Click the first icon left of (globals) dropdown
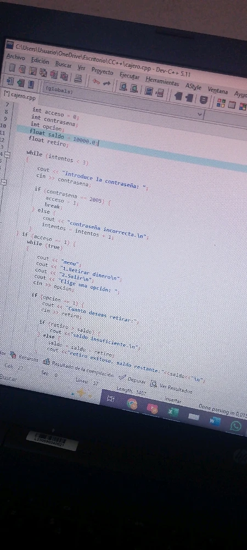Screen dimensions: 247x550 [x=10, y=81]
